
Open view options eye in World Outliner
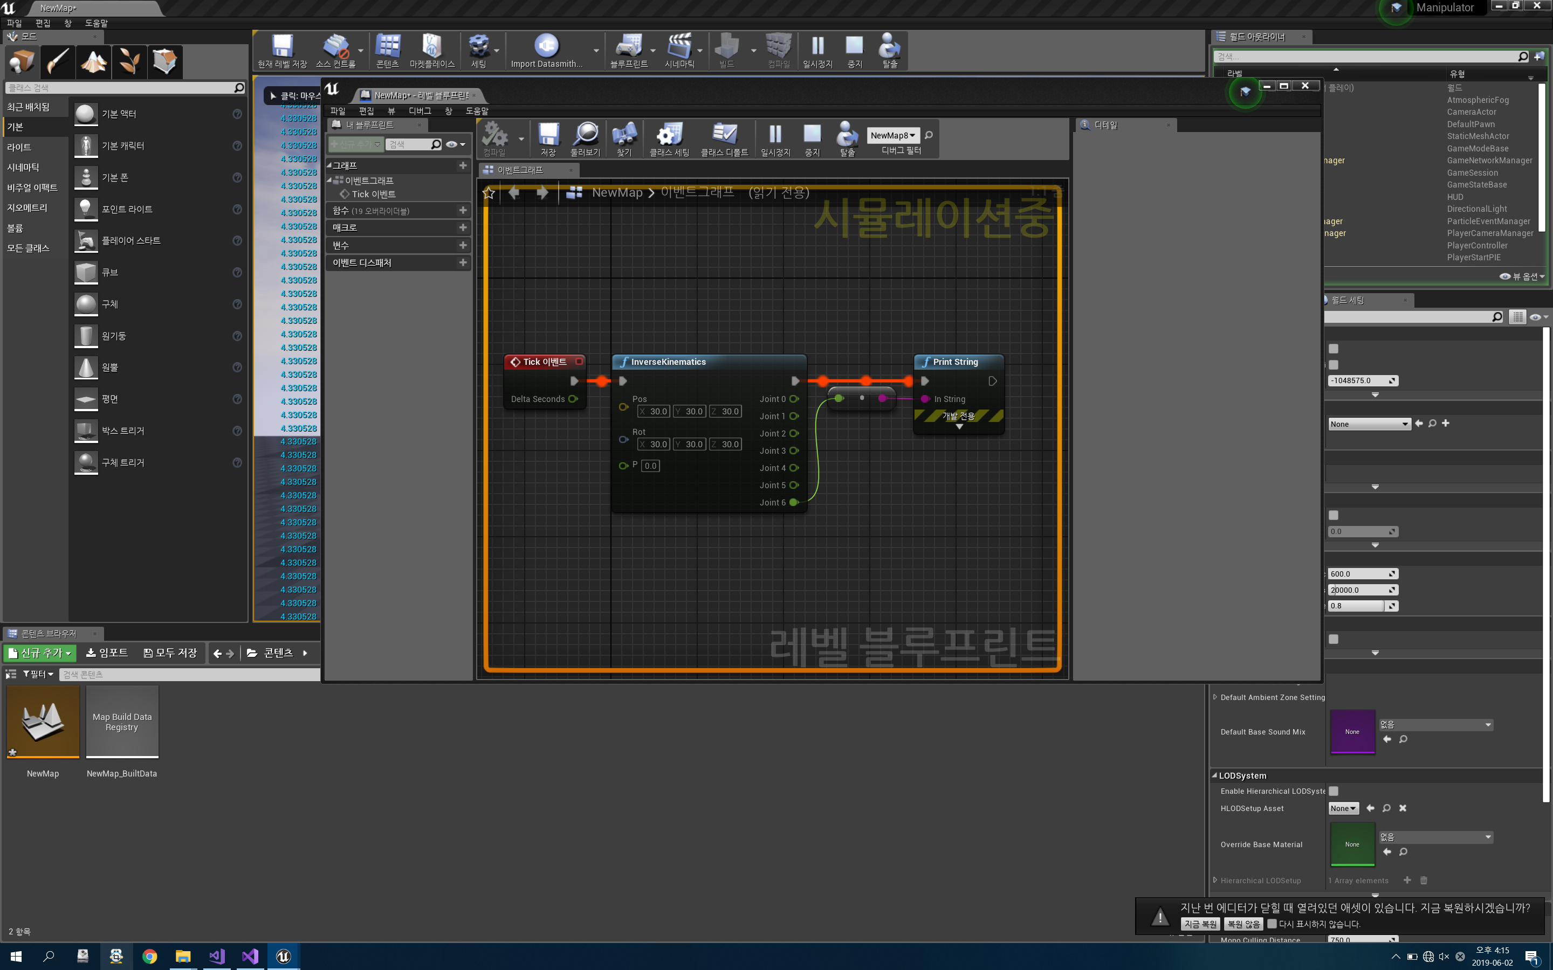pyautogui.click(x=1522, y=276)
